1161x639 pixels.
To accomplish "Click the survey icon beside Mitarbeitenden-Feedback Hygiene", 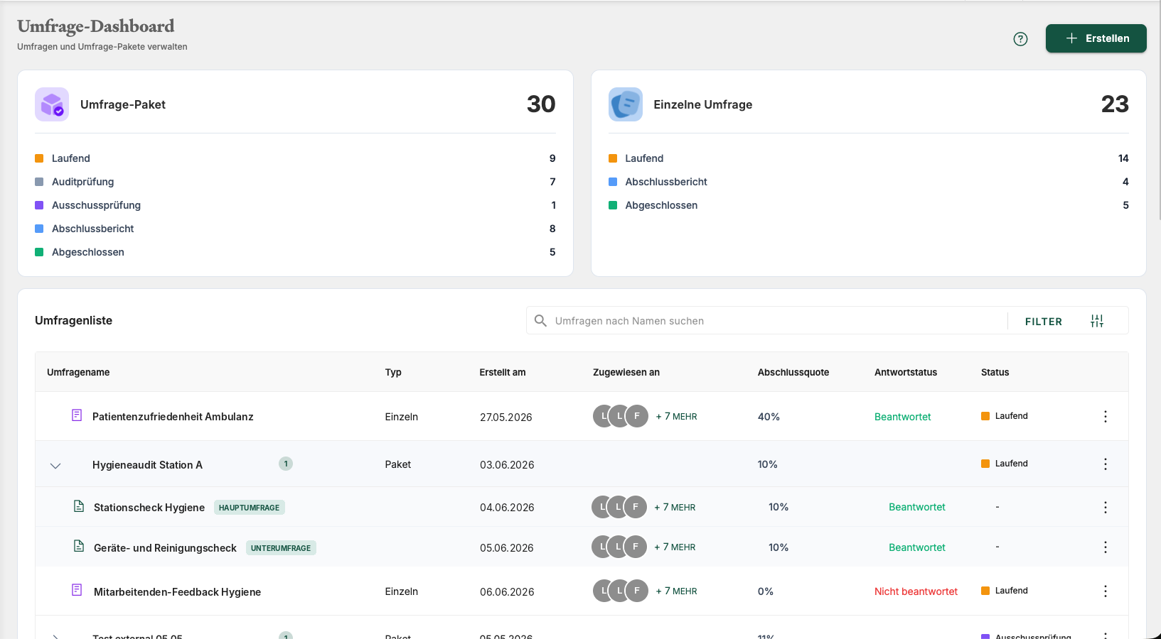I will tap(77, 590).
